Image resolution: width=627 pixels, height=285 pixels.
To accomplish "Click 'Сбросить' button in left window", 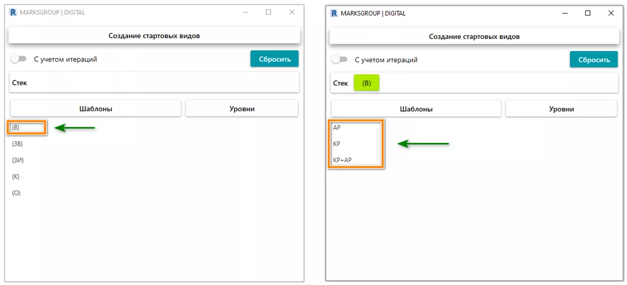I will tap(275, 59).
